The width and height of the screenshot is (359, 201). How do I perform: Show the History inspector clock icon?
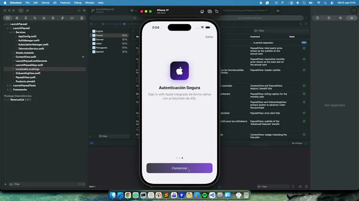coord(329,18)
